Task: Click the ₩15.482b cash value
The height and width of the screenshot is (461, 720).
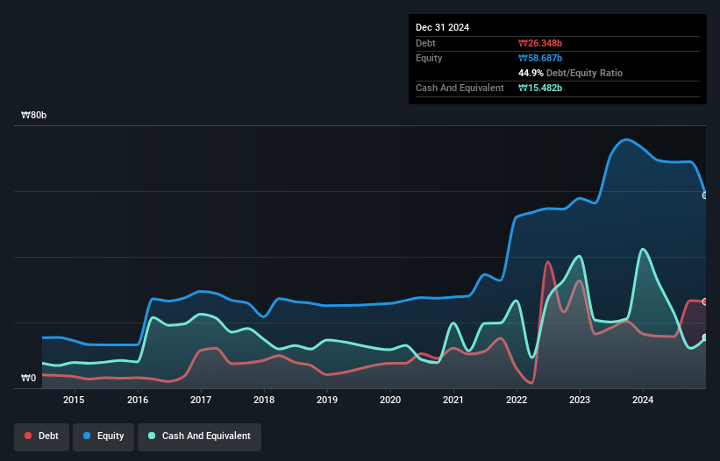Action: point(540,88)
